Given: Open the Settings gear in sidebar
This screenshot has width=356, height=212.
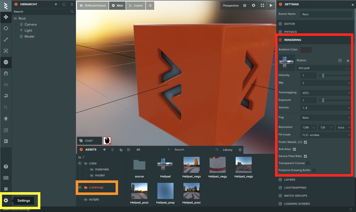Looking at the screenshot, I should [6, 200].
